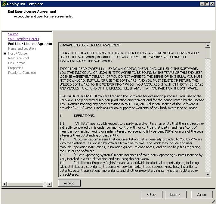216x204 pixels.
Task: Click the Properties step
Action: [x=16, y=68]
